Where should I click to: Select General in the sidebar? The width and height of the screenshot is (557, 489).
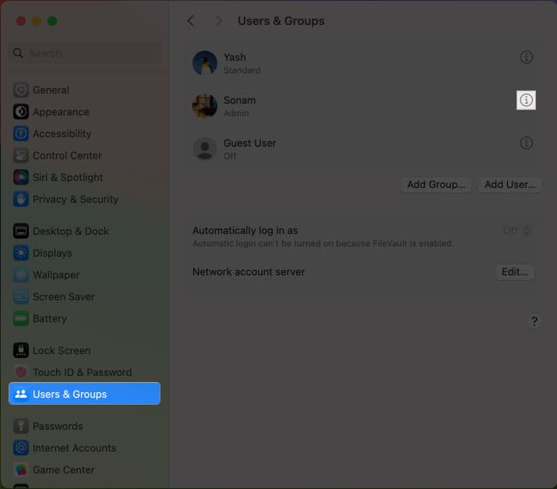click(84, 90)
